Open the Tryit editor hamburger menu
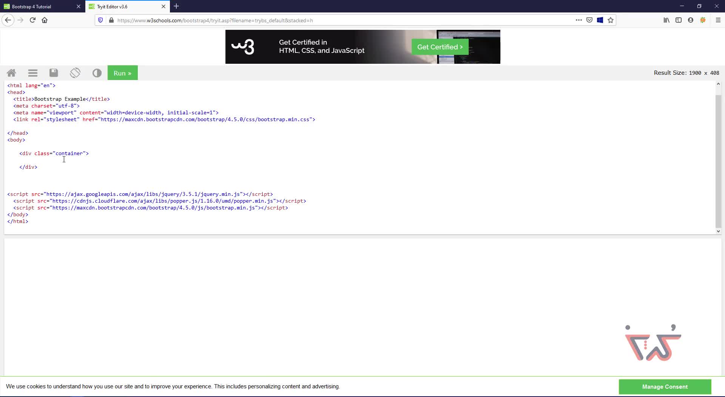The height and width of the screenshot is (397, 725). (33, 73)
